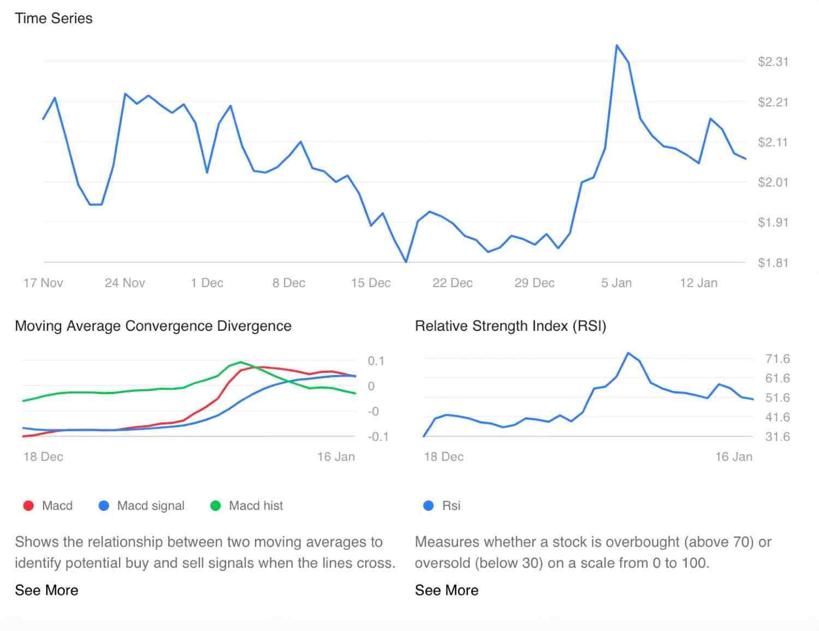Select the Relative Strength Index (RSI) title
The image size is (819, 631).
pos(511,326)
